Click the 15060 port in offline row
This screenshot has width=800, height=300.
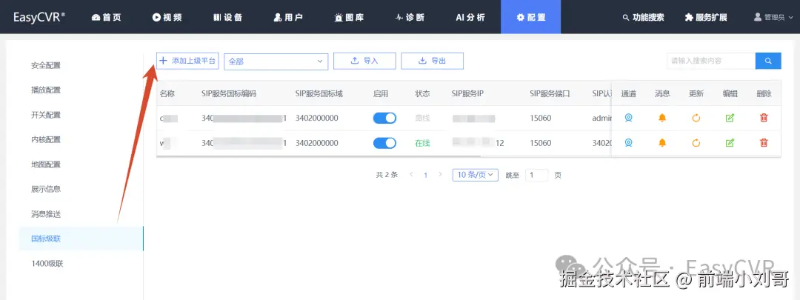[541, 119]
